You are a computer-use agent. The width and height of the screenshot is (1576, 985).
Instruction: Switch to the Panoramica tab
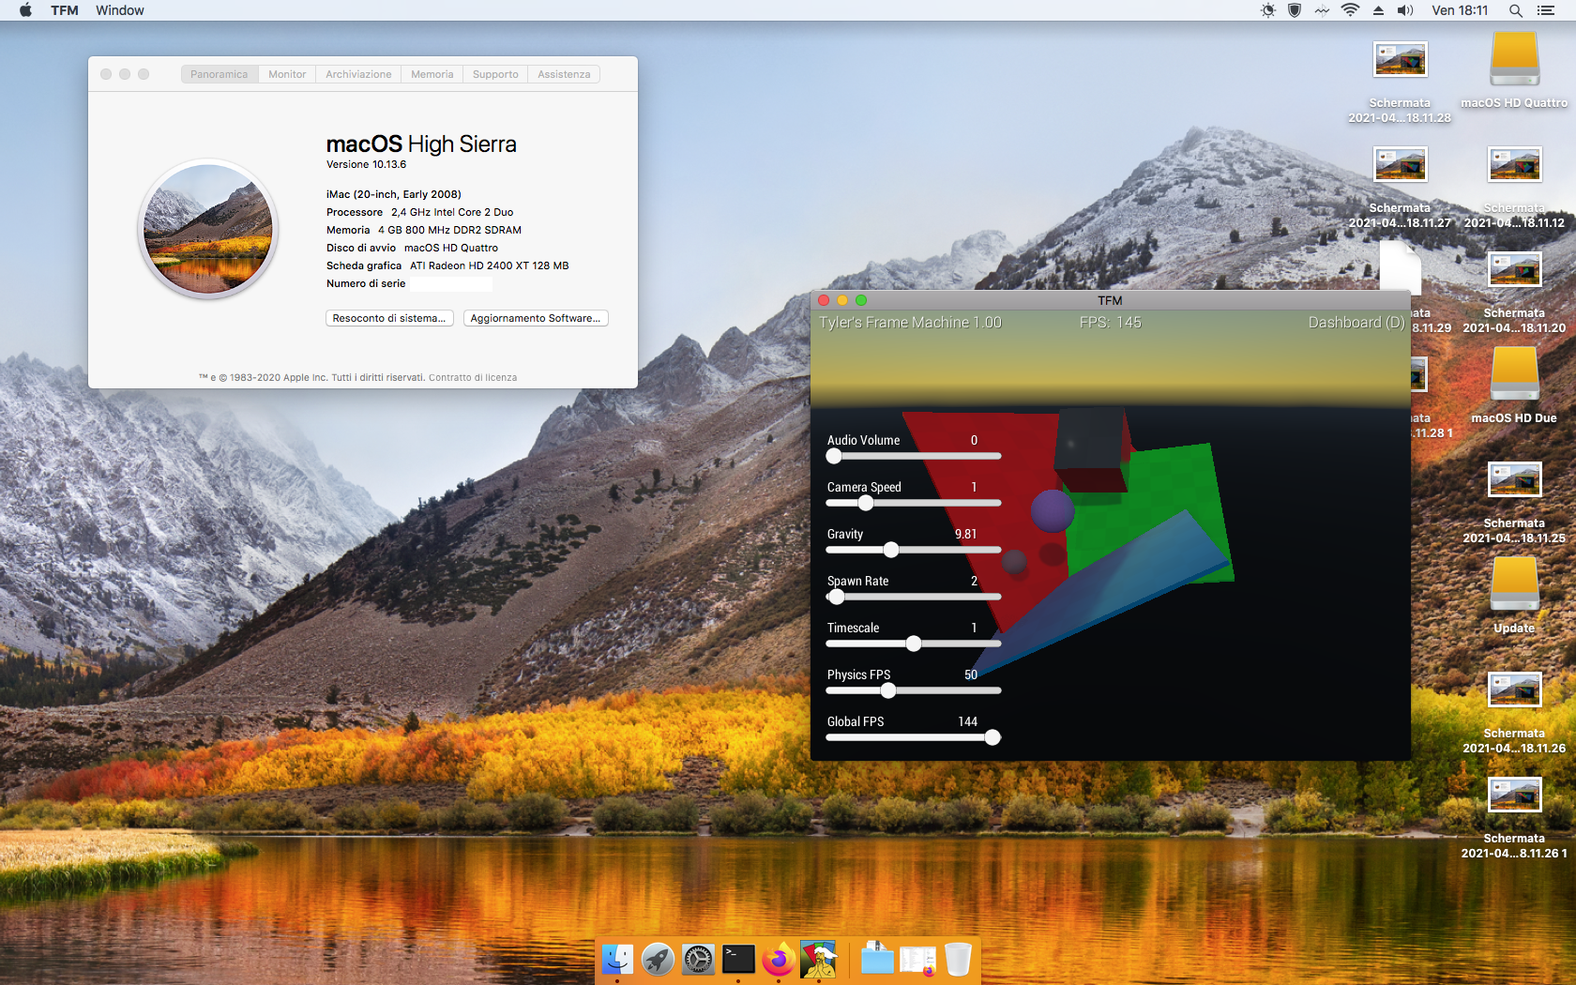coord(220,74)
